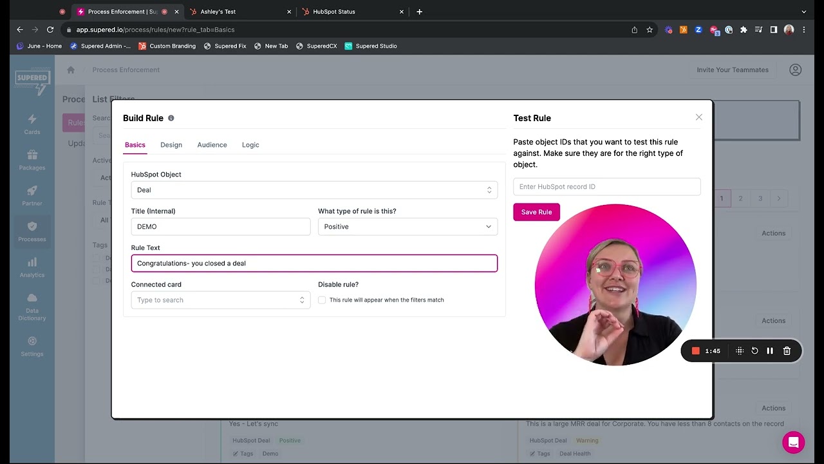Enable the Disable rule checkbox
824x464 pixels.
coord(321,300)
